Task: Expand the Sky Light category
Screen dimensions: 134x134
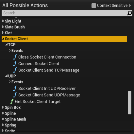Action: [x=3, y=21]
